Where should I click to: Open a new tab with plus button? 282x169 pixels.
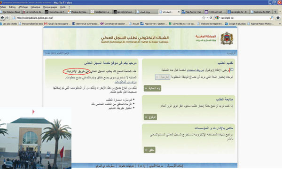[275, 12]
